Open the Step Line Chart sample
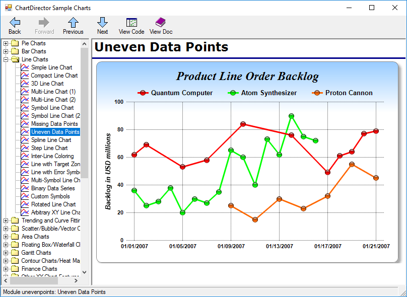 coord(49,148)
